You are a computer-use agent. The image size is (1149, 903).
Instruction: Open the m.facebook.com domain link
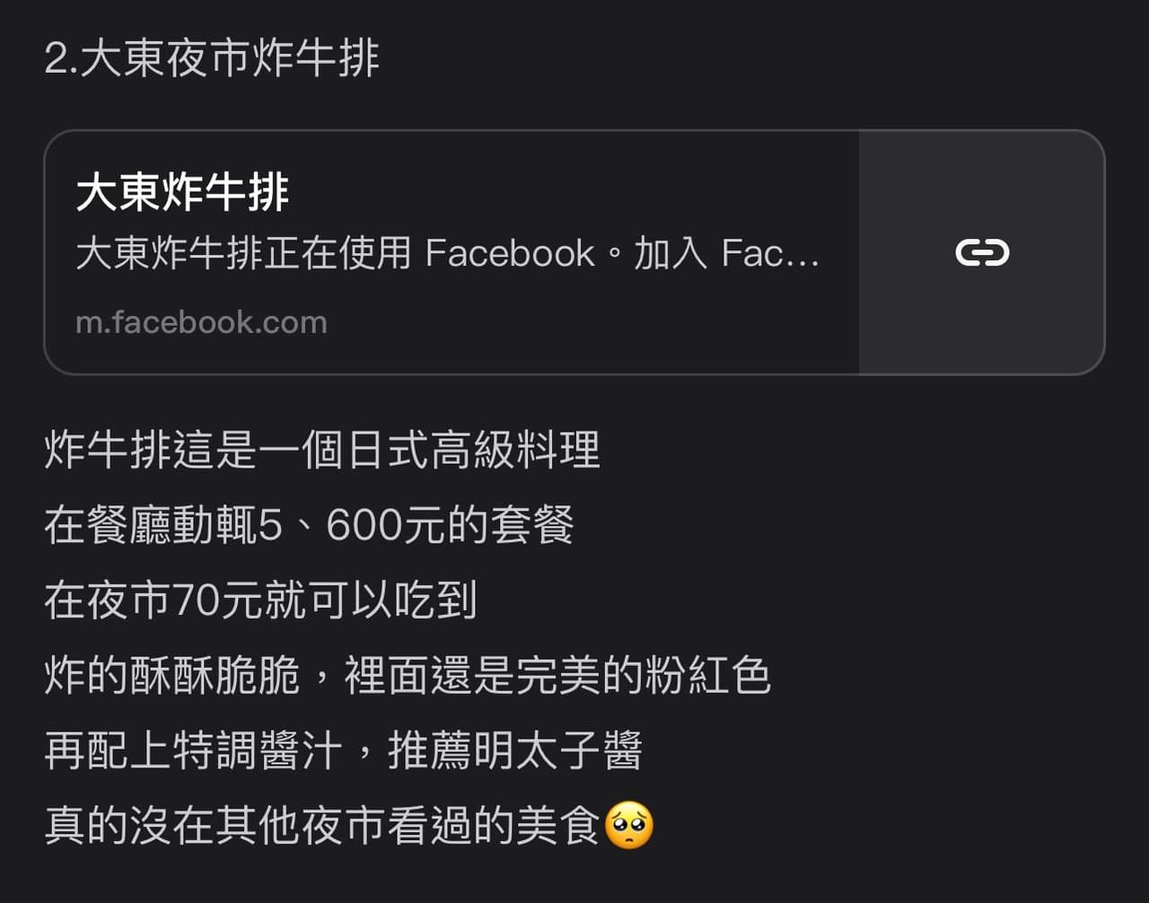(x=201, y=322)
